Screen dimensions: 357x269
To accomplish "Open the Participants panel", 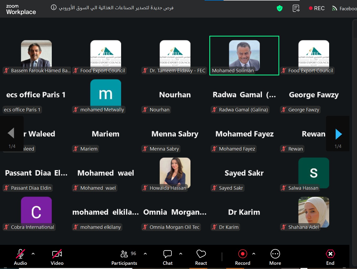I will [x=124, y=257].
